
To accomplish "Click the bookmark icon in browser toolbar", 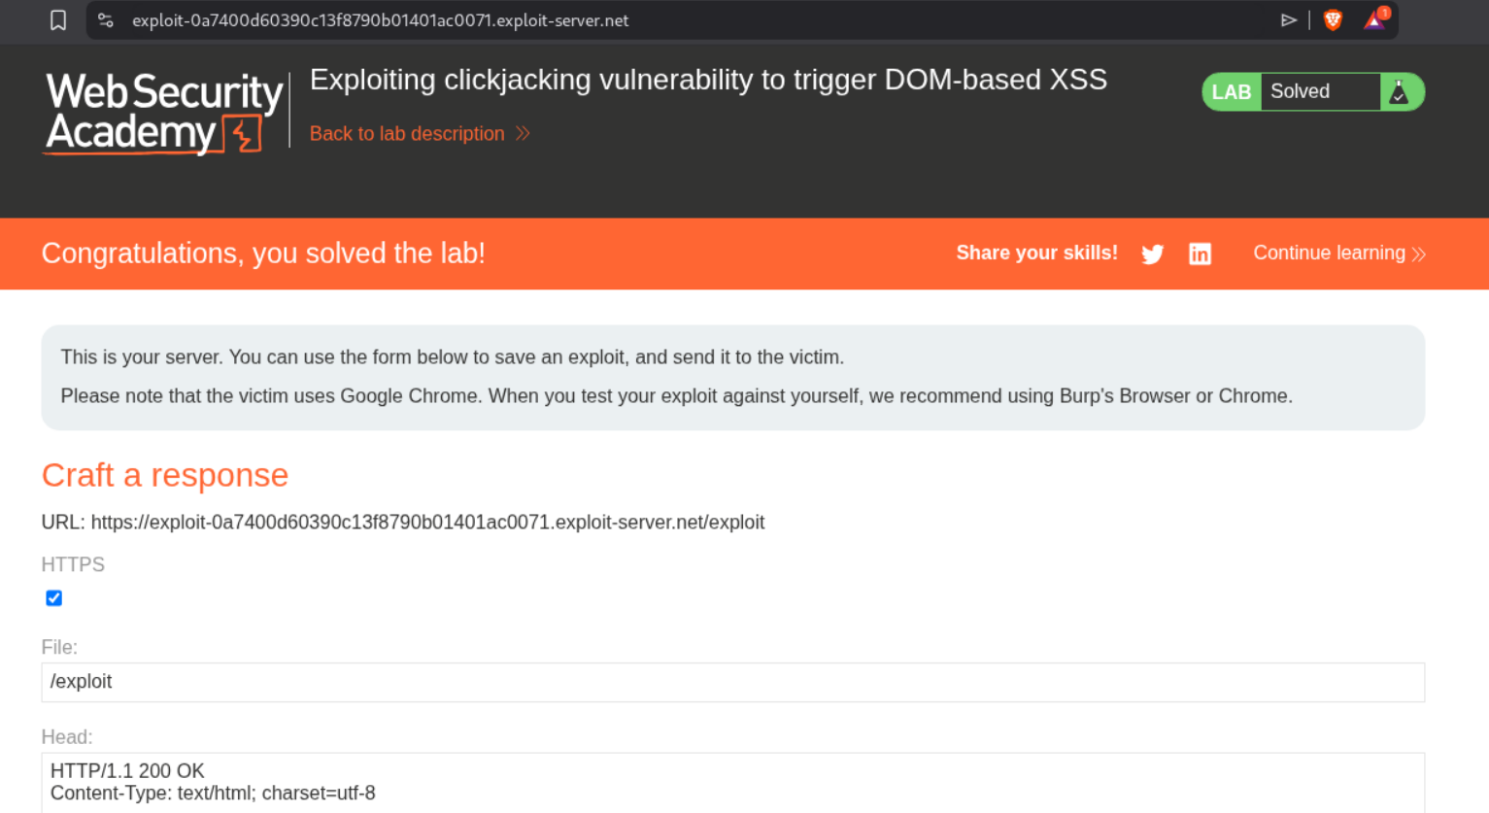I will coord(58,20).
